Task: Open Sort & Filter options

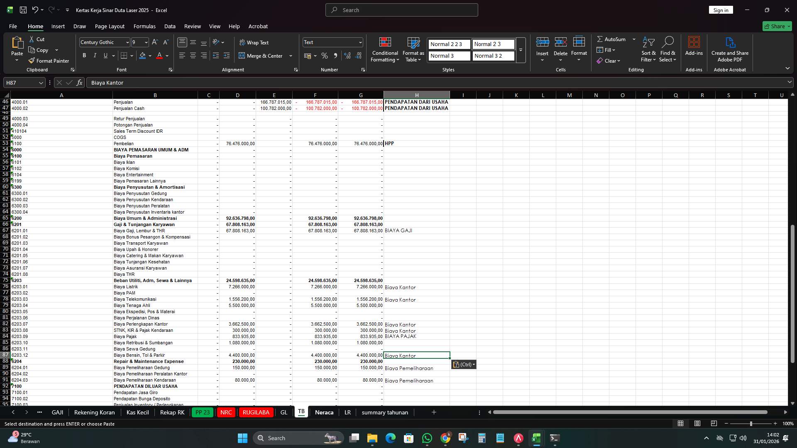Action: coord(648,49)
